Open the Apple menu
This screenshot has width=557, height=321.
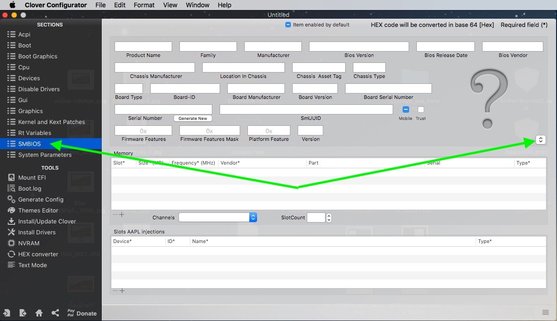[12, 5]
